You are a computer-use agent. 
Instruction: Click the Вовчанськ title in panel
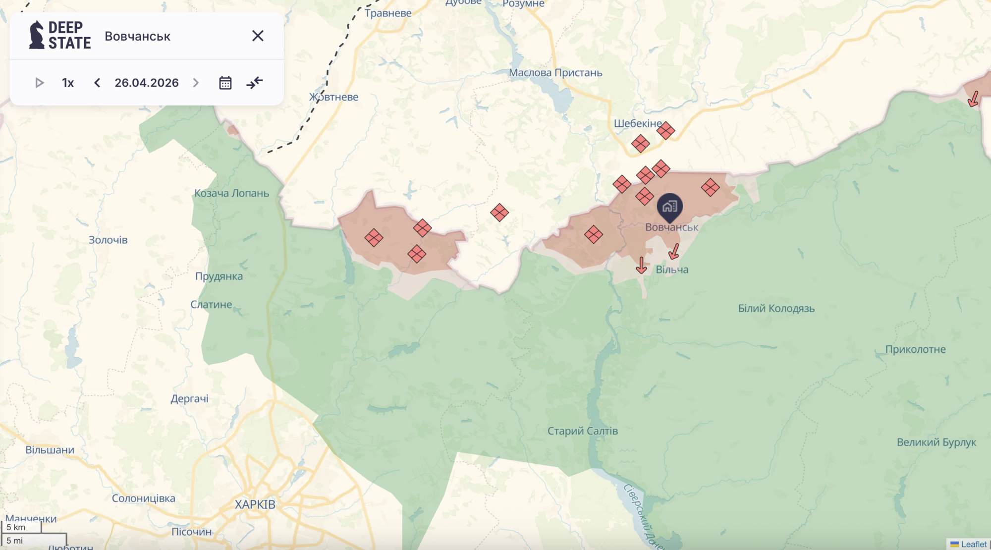pos(137,36)
